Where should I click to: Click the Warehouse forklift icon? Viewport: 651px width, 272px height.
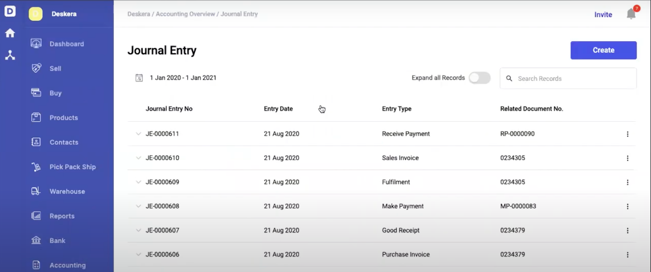point(36,191)
